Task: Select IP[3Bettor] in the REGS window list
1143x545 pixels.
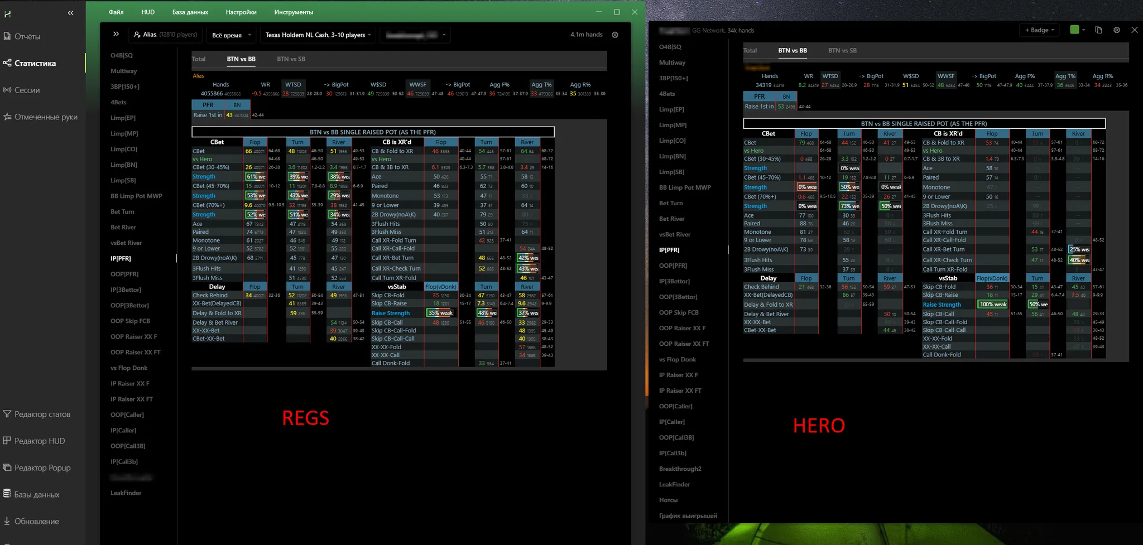Action: [126, 290]
